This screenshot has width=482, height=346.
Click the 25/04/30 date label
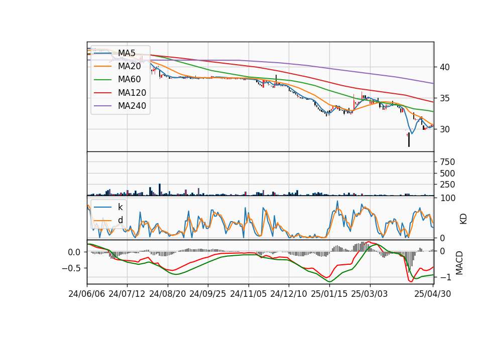point(433,294)
